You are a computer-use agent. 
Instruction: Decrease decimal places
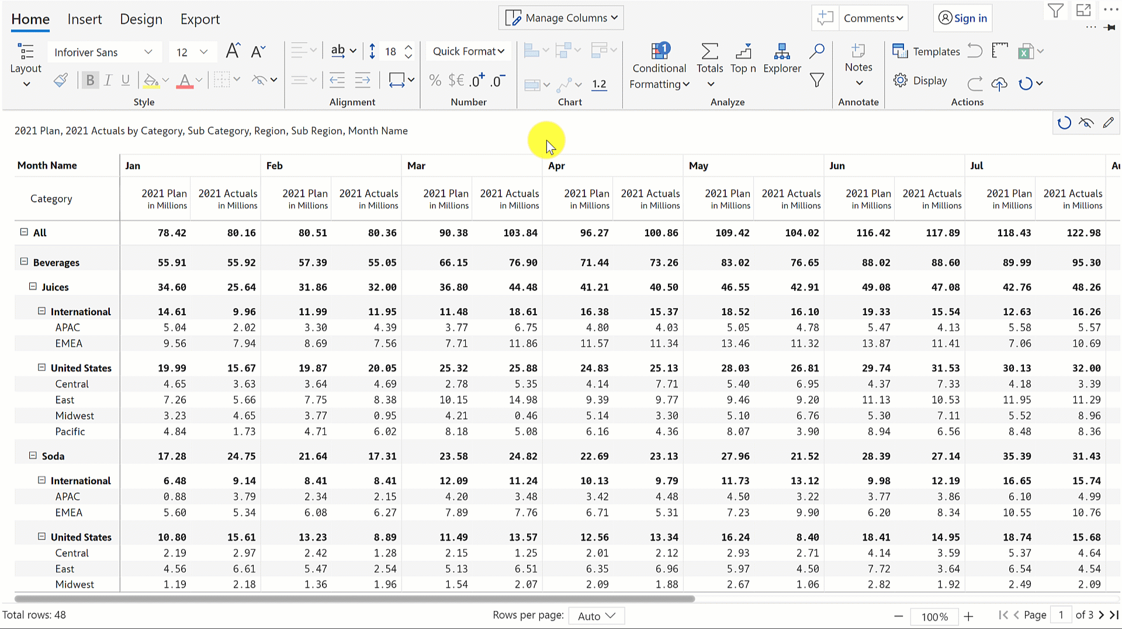[x=498, y=80]
